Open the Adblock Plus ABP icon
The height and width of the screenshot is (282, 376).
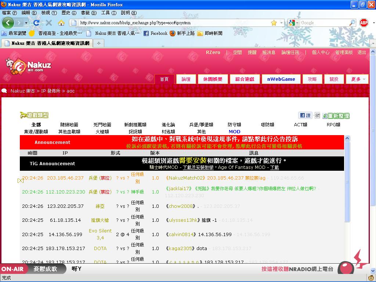pos(364,23)
